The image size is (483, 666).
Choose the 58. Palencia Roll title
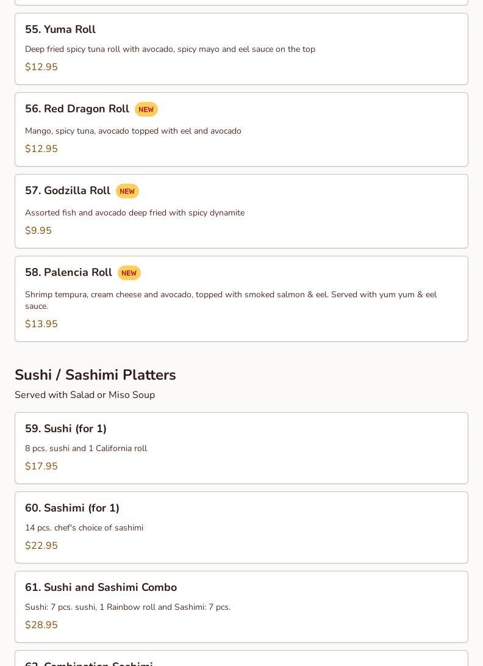(x=68, y=272)
